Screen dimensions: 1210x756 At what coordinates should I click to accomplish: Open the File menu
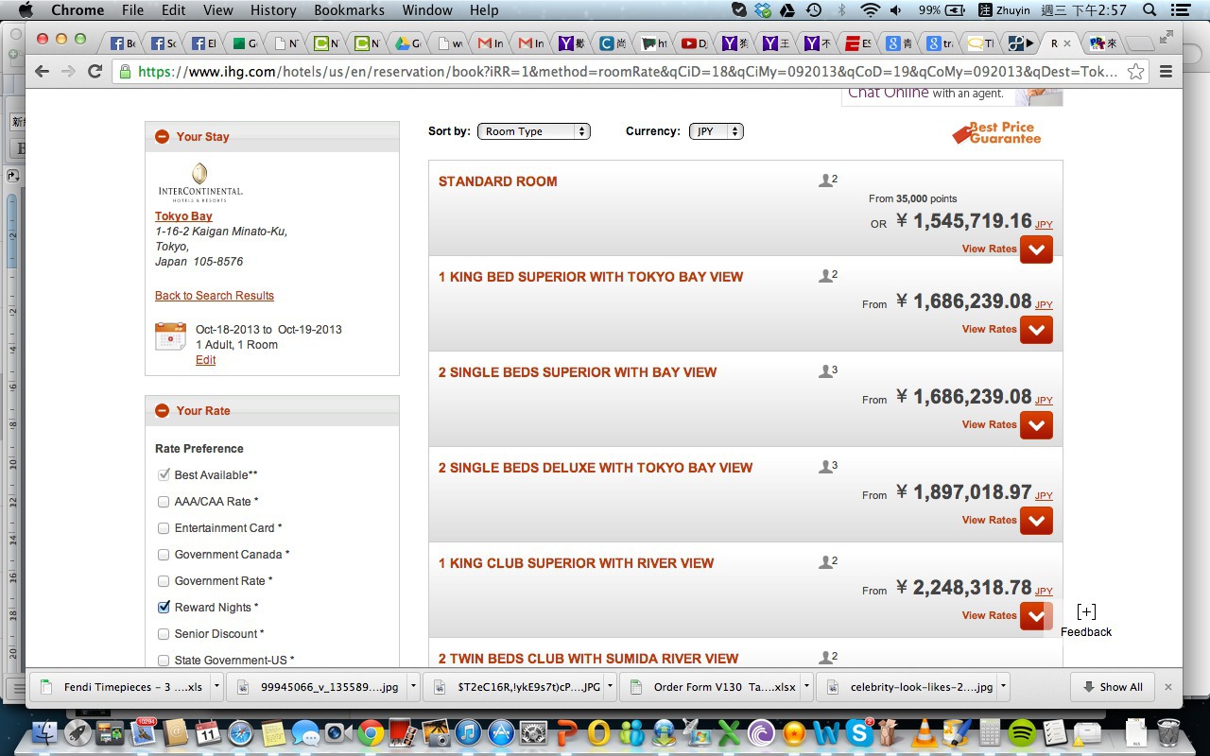(x=132, y=10)
